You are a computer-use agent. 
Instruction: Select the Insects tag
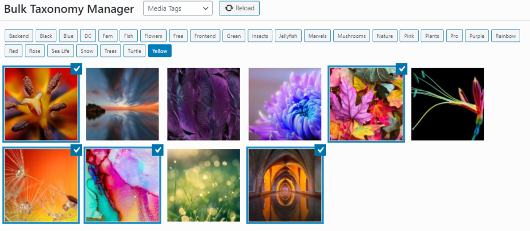tap(260, 36)
